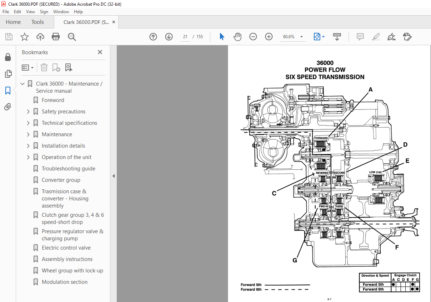
Task: Expand the Maintenance bookmark
Action: click(28, 134)
